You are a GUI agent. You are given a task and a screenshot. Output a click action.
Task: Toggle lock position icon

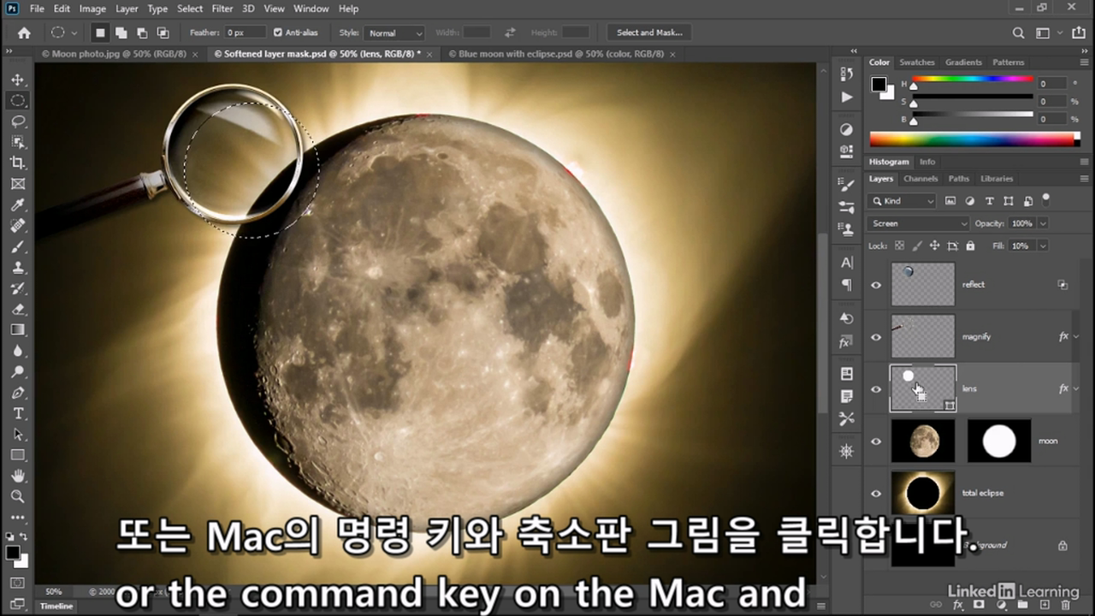pos(934,246)
